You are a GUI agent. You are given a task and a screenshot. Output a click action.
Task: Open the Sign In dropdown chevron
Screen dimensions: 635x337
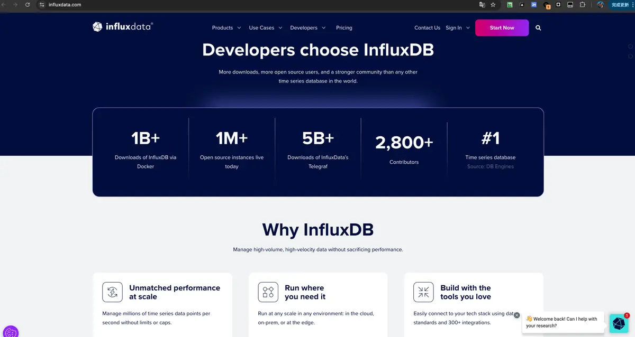pyautogui.click(x=467, y=27)
